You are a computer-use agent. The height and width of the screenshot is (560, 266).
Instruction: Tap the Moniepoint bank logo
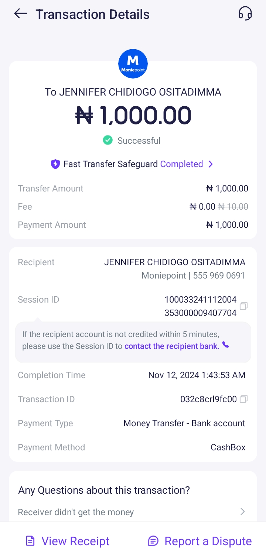coord(133,64)
